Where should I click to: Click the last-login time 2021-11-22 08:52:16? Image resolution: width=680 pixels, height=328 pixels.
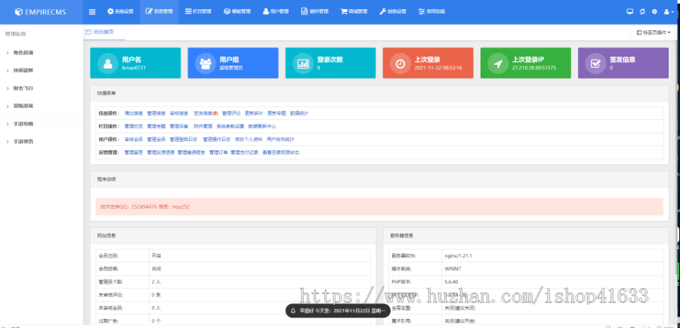pos(438,68)
